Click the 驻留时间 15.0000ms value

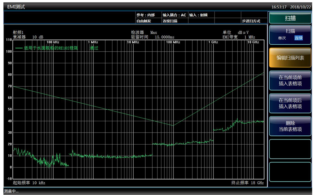(153, 37)
